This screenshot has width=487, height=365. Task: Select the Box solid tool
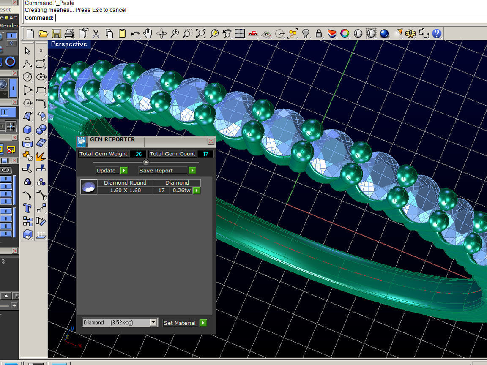[x=27, y=129]
